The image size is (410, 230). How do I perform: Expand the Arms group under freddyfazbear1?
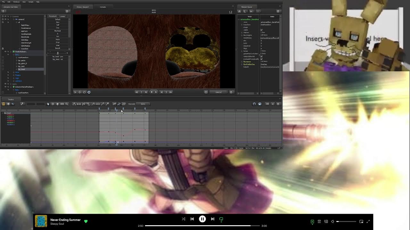(x=13, y=72)
